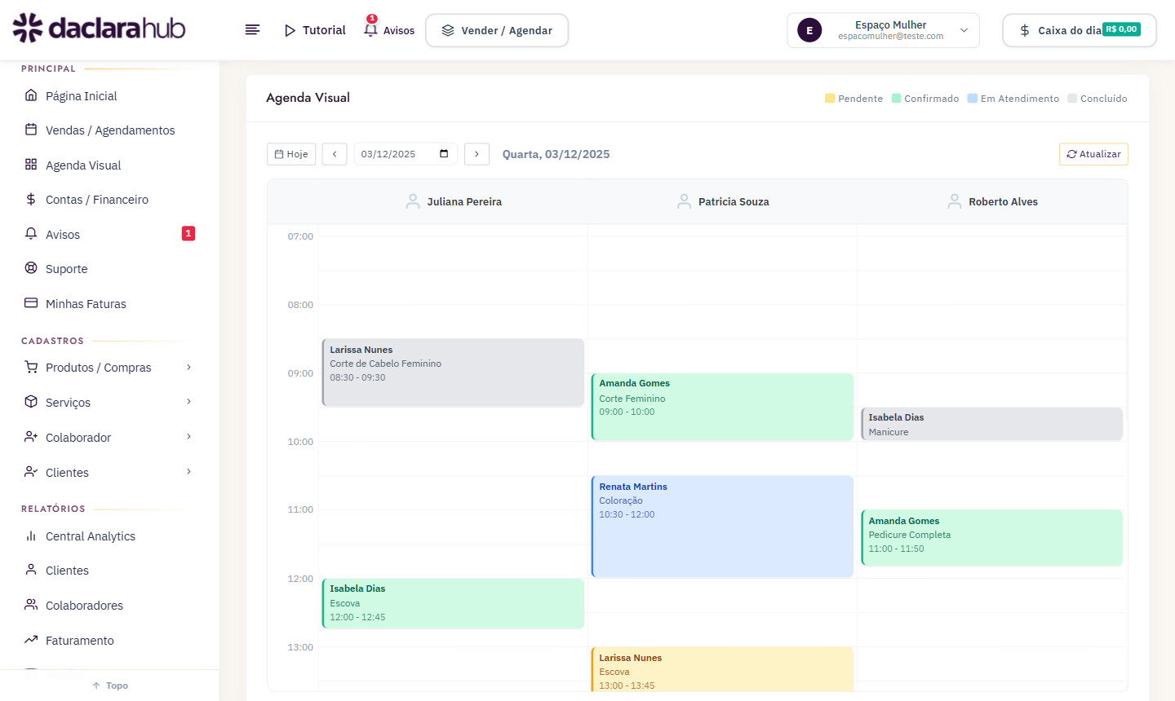Expand the Colaborador submenu chevron

click(x=188, y=437)
